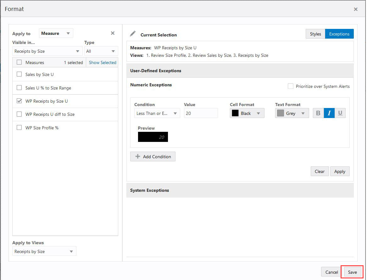This screenshot has width=367, height=280.
Task: Click the Cancel button
Action: 331,272
